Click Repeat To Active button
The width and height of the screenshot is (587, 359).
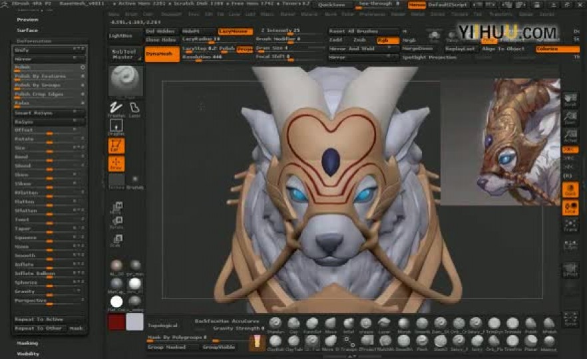click(x=49, y=319)
